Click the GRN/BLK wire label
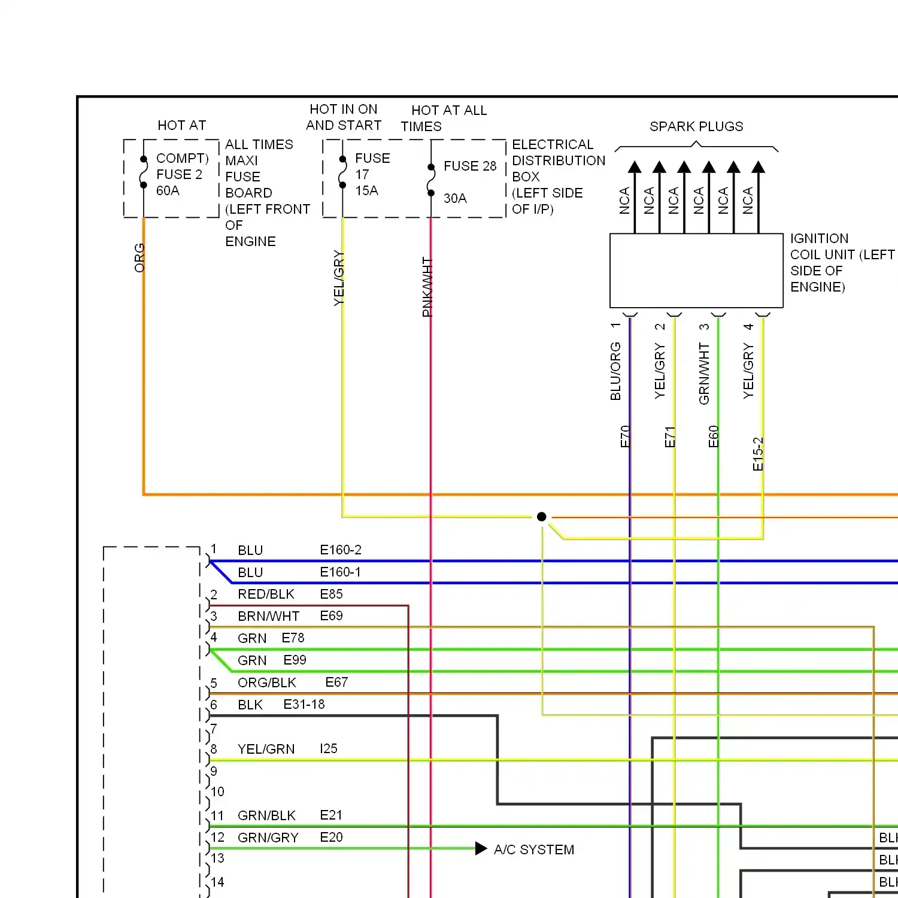 point(266,815)
